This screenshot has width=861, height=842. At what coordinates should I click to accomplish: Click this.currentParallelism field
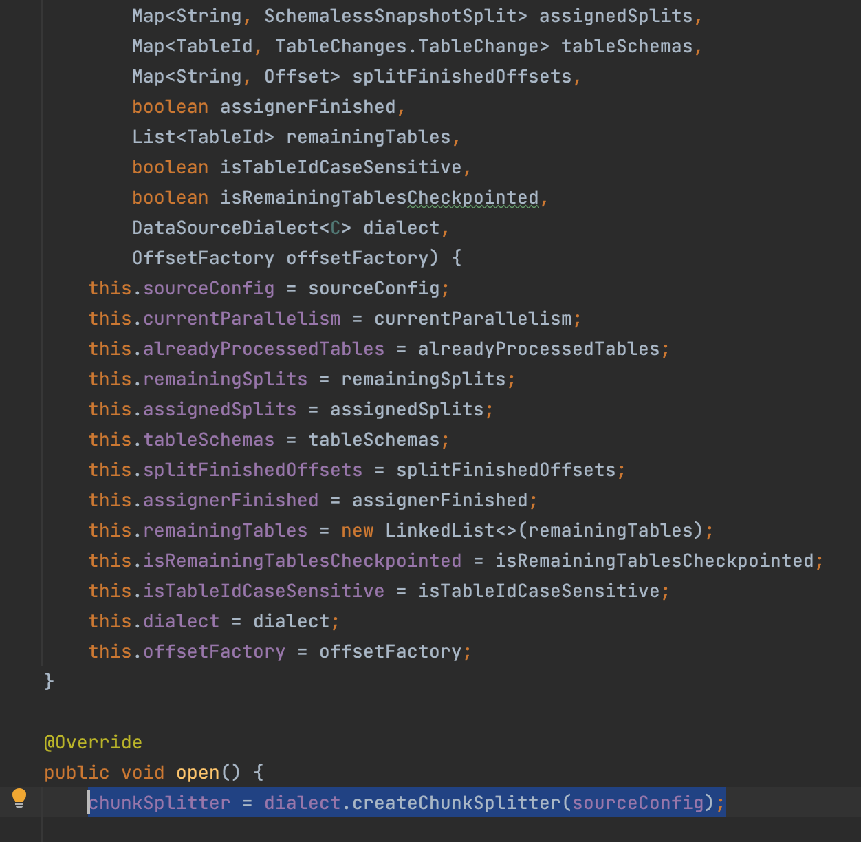click(x=215, y=319)
